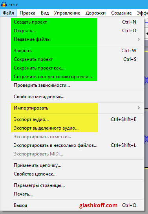
Task: Open the Управление menu
Action: click(x=67, y=13)
